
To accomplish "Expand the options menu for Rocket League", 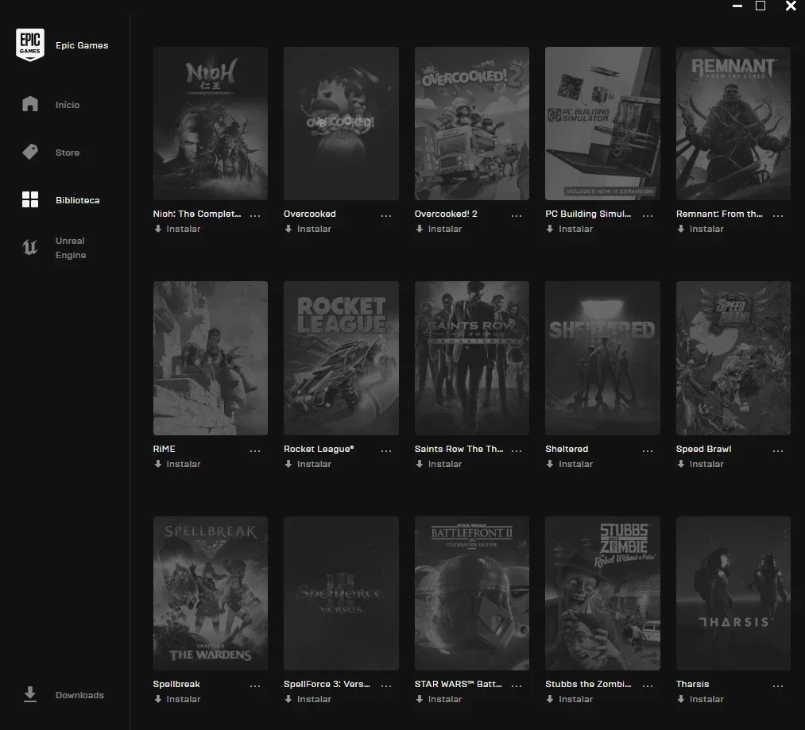I will (386, 450).
